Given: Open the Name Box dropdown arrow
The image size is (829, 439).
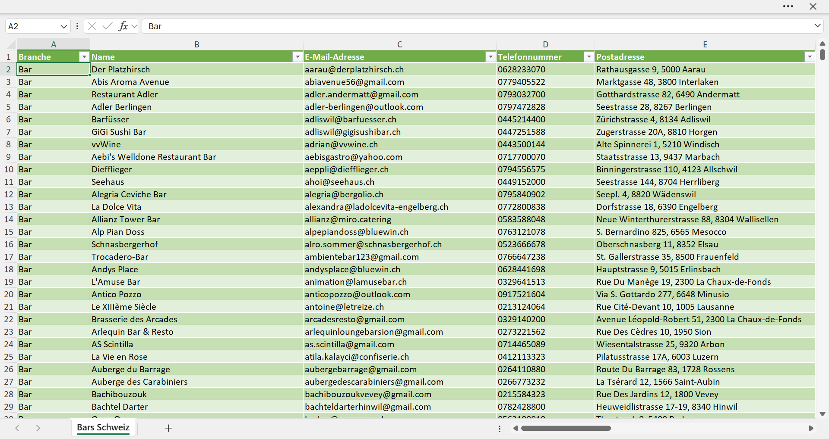Looking at the screenshot, I should [x=63, y=26].
